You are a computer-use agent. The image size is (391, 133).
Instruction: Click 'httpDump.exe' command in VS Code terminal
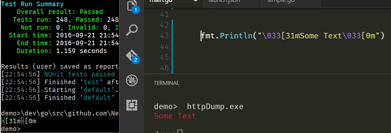click(x=215, y=107)
